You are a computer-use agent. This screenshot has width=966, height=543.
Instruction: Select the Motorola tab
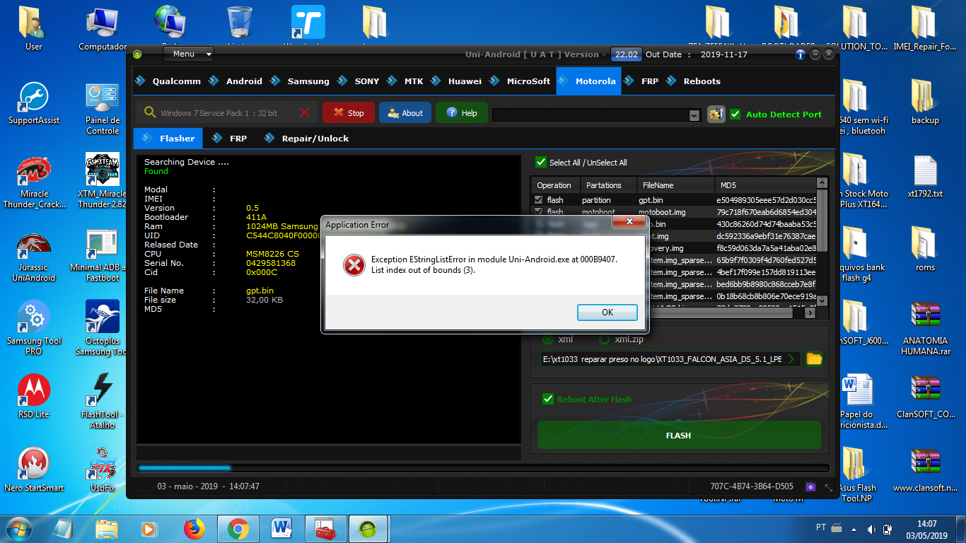[588, 81]
